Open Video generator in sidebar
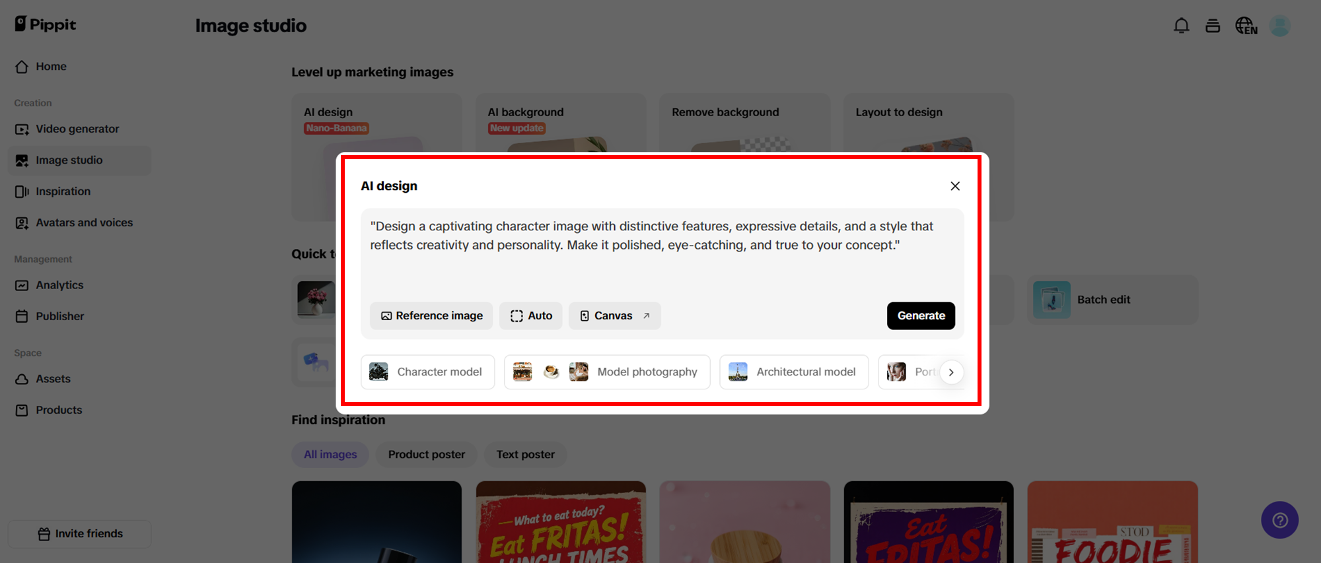Screen dimensions: 1321x563 [x=77, y=129]
